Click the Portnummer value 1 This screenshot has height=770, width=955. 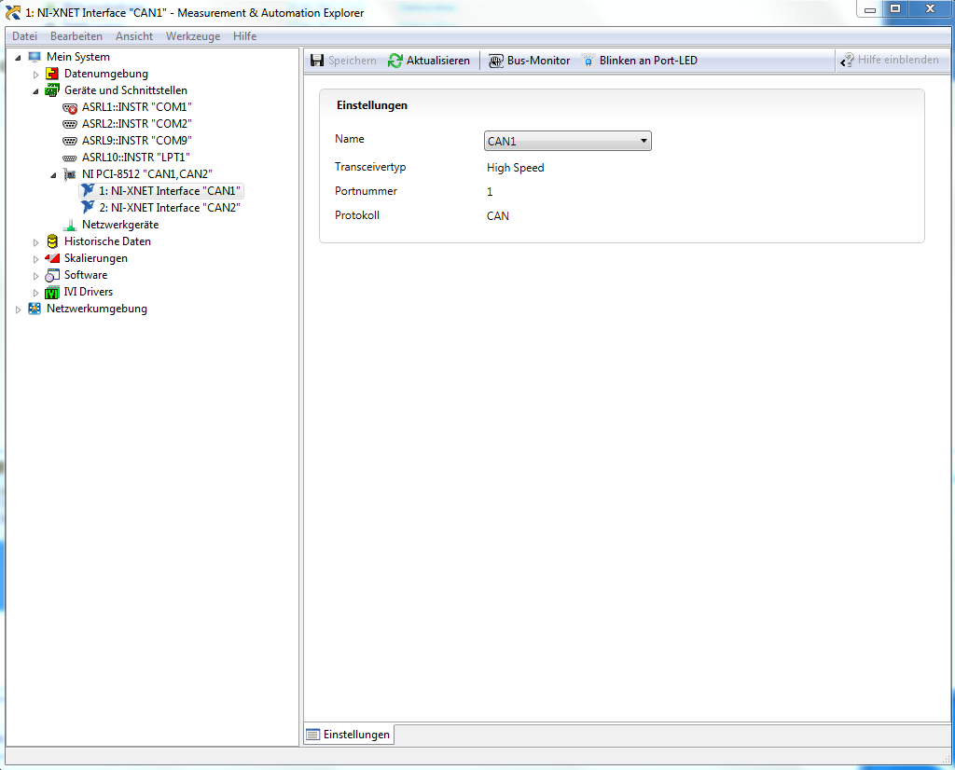point(490,192)
